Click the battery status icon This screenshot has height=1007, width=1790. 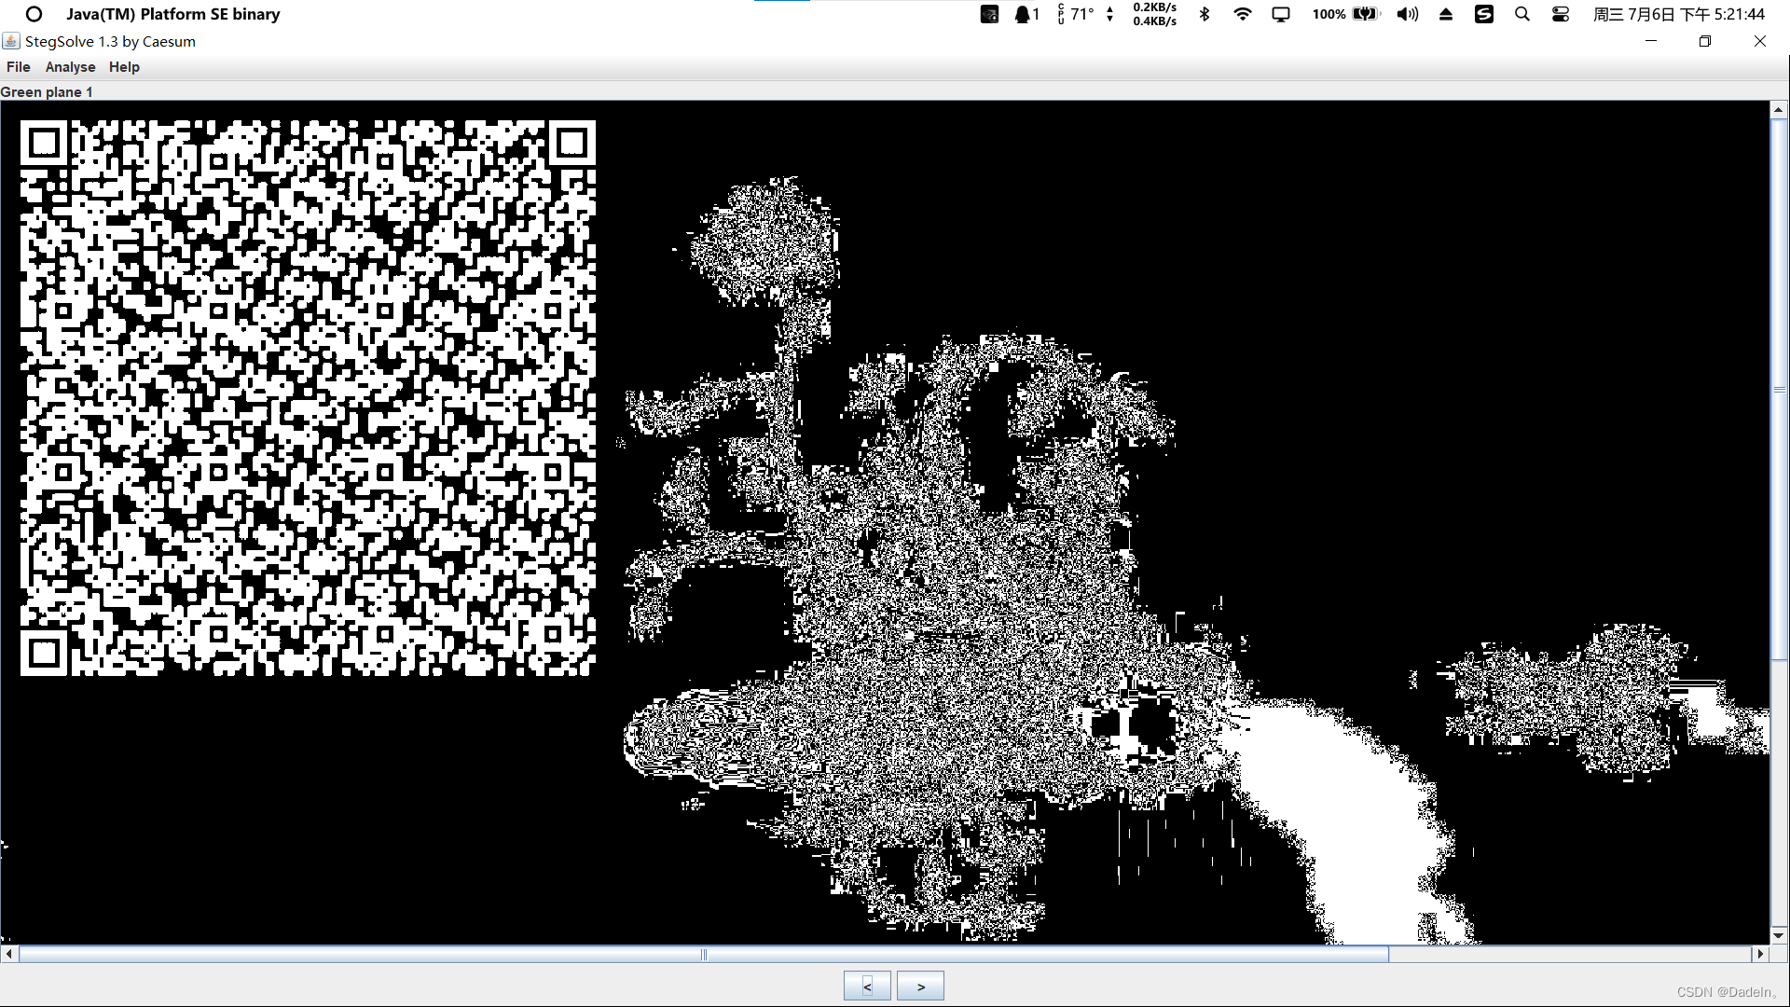[1365, 14]
